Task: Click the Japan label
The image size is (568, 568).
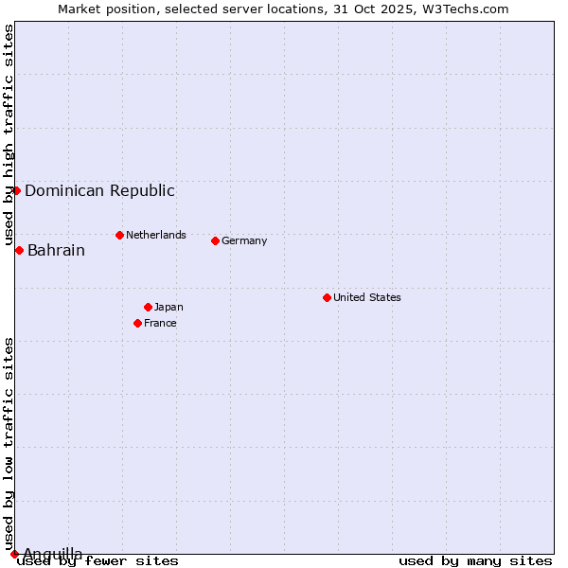Action: [x=169, y=307]
